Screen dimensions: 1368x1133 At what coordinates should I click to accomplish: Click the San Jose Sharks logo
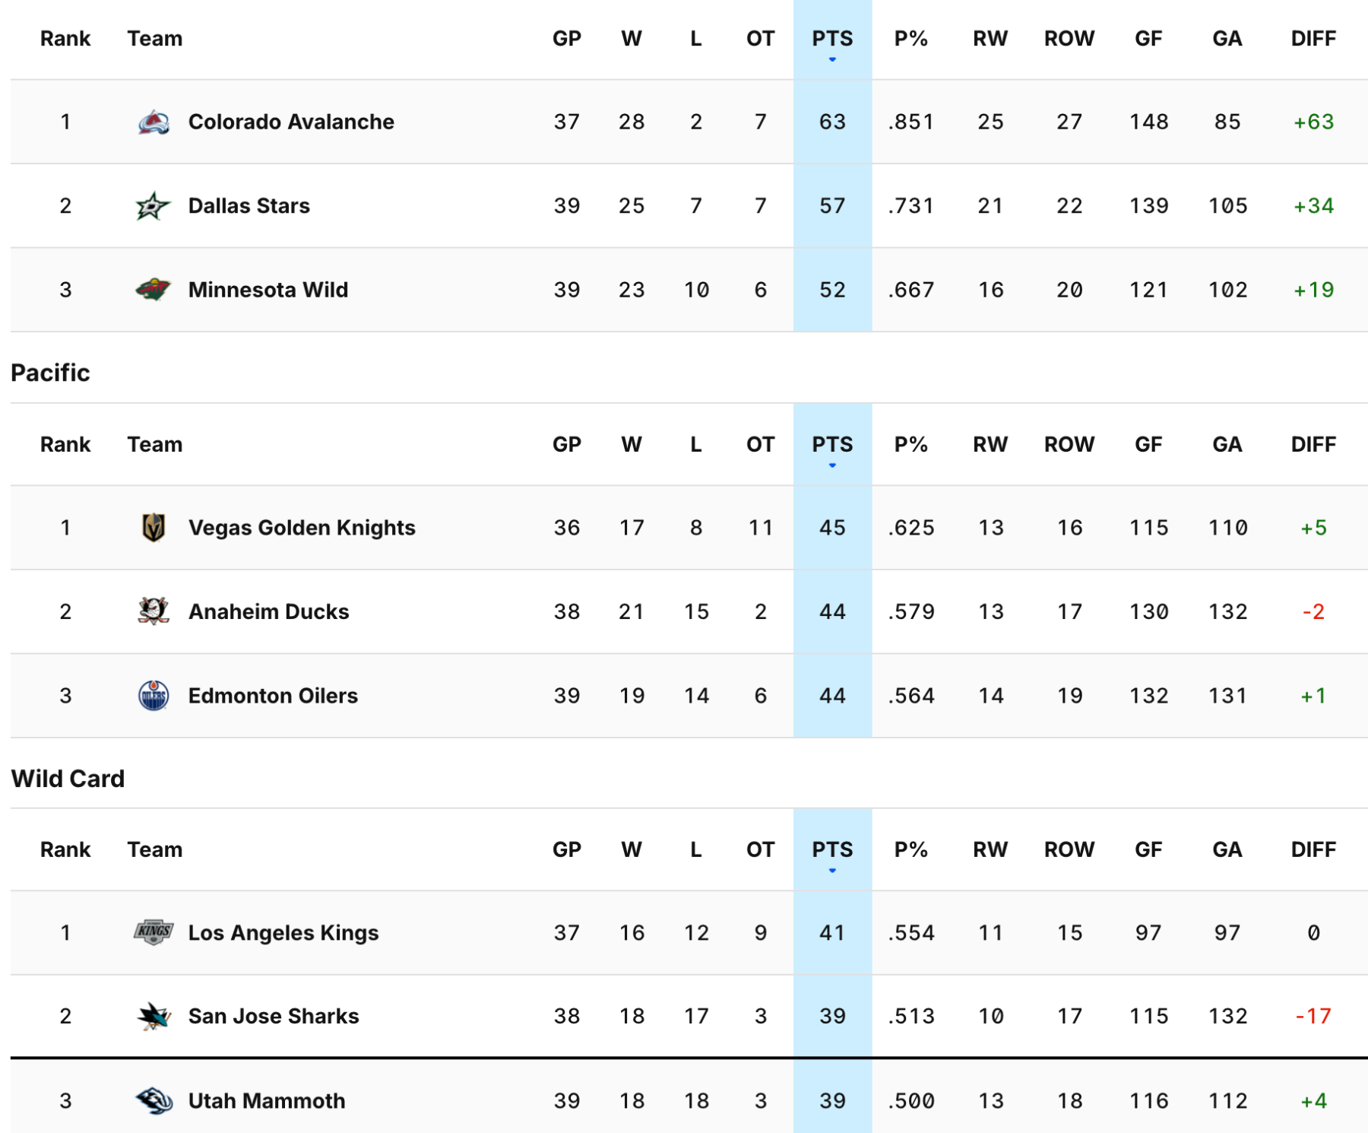click(154, 1017)
